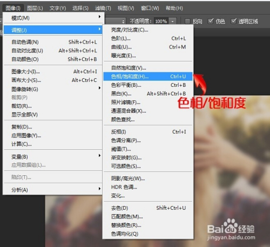
Task: Open the 选择(S) menu
Action: coord(80,8)
